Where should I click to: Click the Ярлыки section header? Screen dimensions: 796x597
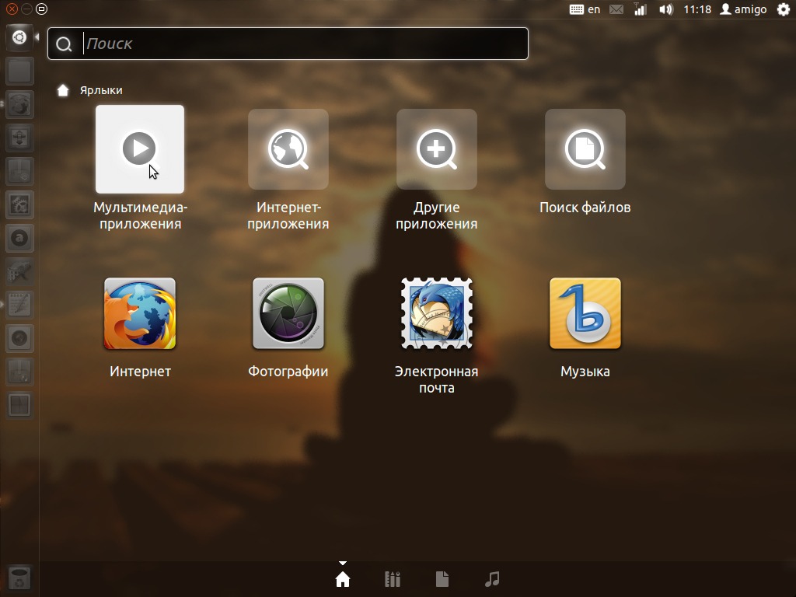tap(101, 90)
